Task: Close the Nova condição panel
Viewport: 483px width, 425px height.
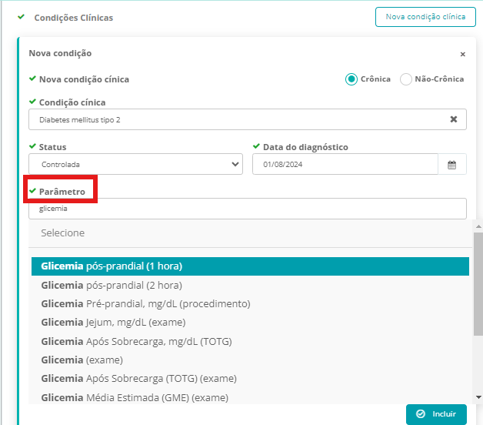Action: pyautogui.click(x=462, y=55)
